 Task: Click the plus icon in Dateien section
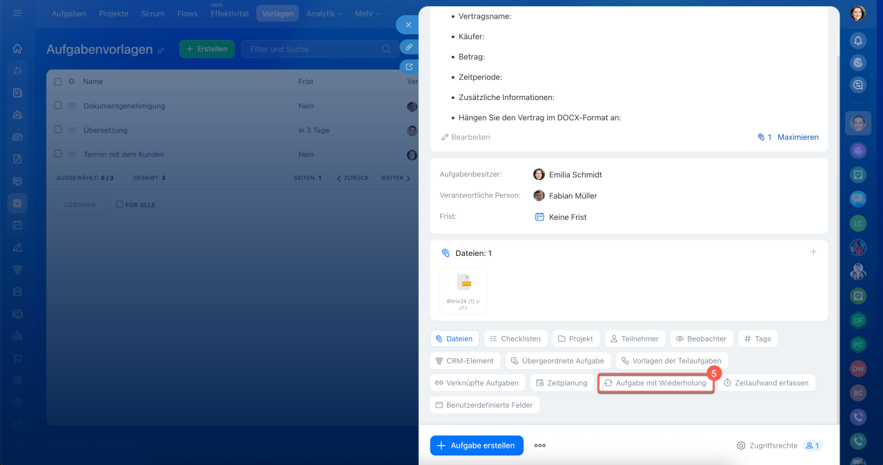coord(813,253)
